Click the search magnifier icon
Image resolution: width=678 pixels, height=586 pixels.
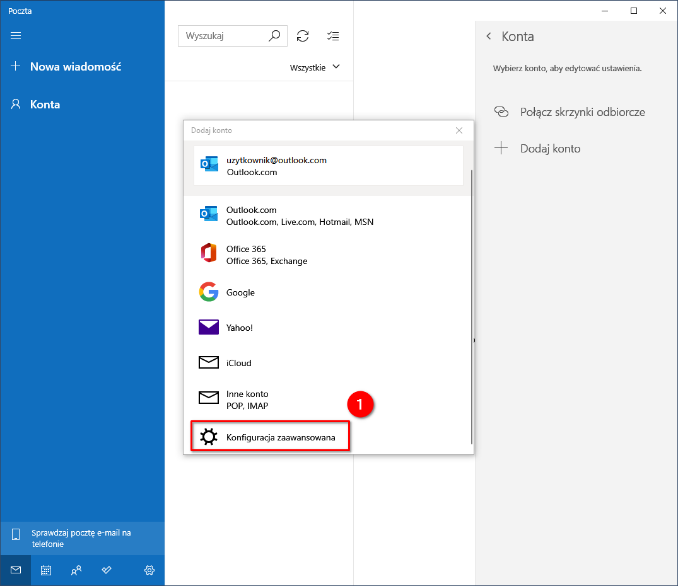pos(274,35)
